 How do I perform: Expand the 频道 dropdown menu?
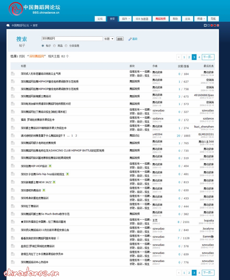click(201, 19)
